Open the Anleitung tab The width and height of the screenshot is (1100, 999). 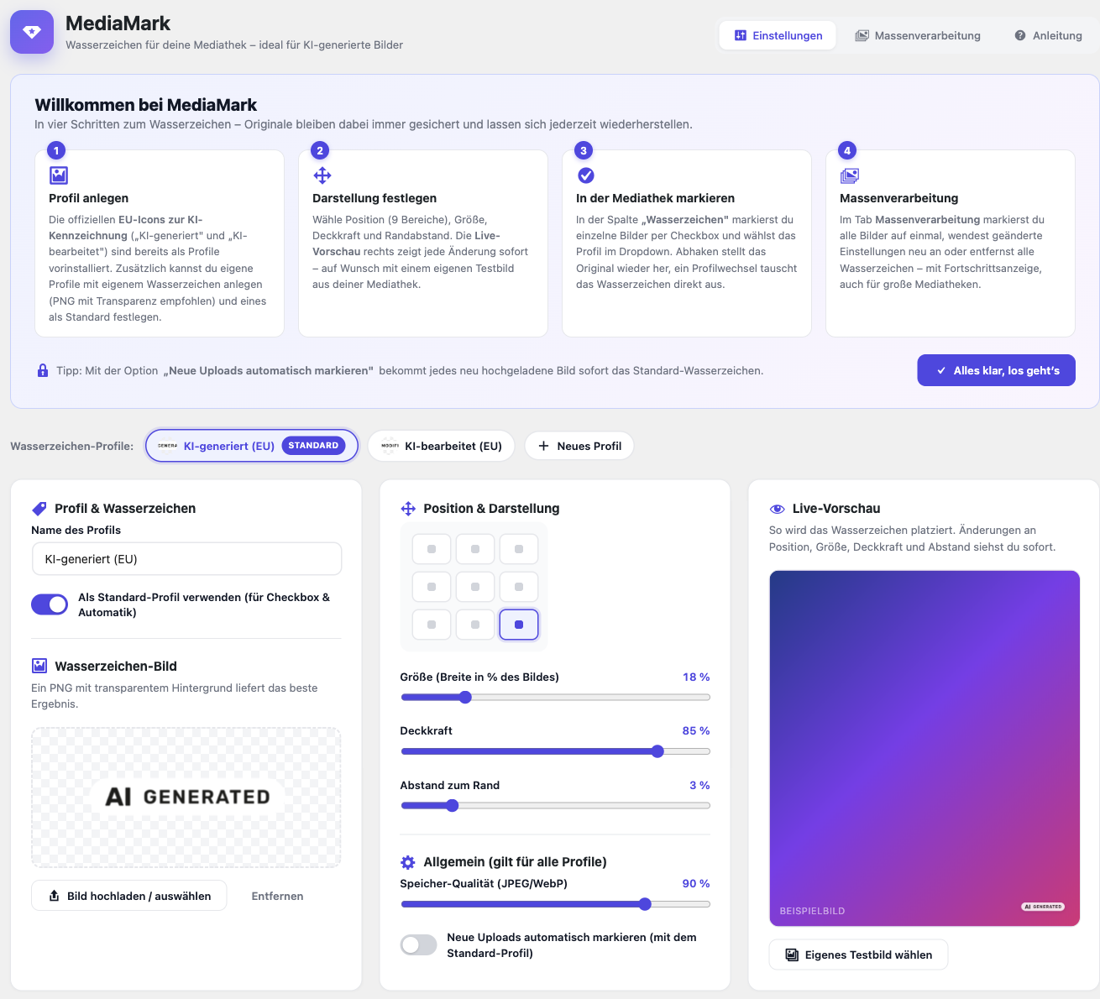tap(1048, 35)
